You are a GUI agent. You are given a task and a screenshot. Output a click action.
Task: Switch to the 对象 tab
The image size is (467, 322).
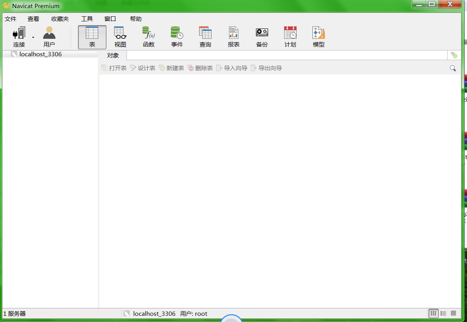point(113,55)
